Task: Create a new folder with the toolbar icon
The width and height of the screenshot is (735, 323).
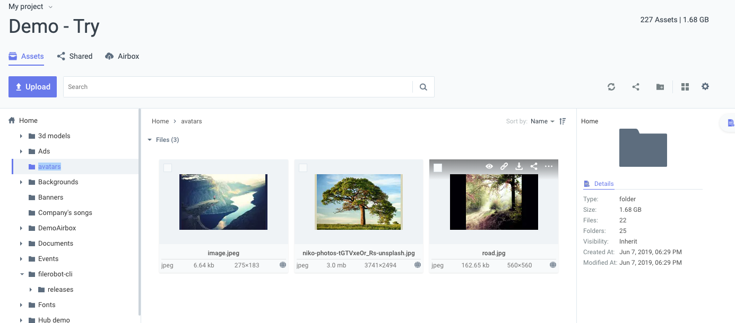Action: click(x=660, y=87)
